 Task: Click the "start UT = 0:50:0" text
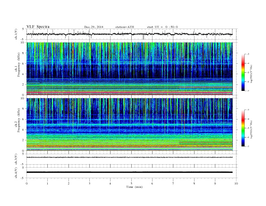point(162,27)
